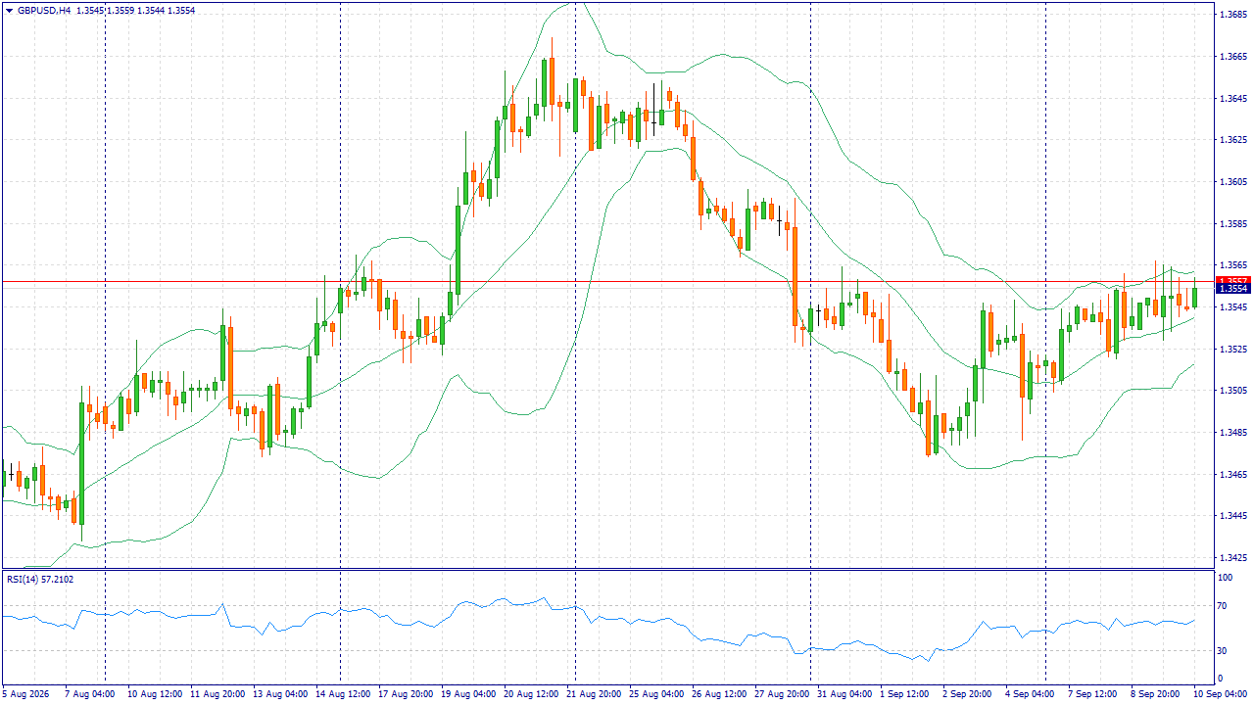Click the 1.3485 price scale label
The image size is (1254, 705).
pos(1232,432)
